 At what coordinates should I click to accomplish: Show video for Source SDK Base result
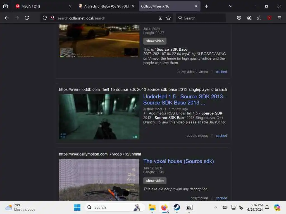coord(155,41)
